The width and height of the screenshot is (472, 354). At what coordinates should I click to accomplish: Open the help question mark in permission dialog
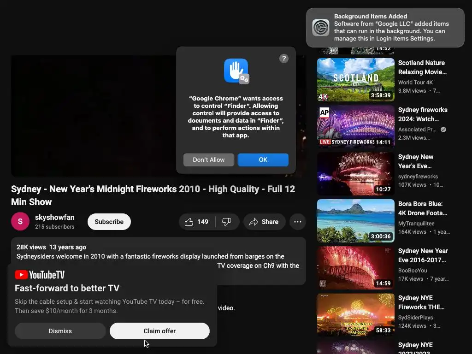click(283, 59)
